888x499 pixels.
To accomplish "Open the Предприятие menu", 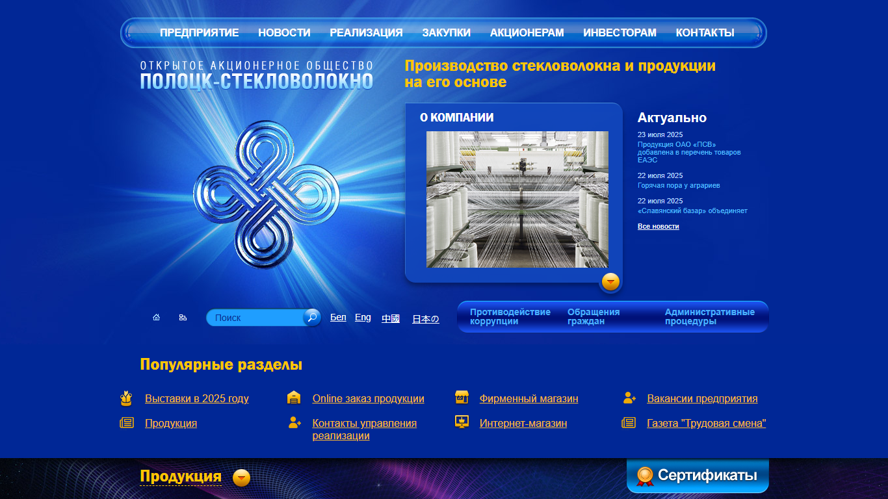I will coord(200,32).
